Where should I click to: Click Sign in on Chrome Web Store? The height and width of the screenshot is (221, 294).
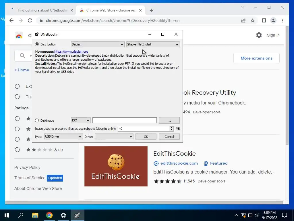coord(273,35)
